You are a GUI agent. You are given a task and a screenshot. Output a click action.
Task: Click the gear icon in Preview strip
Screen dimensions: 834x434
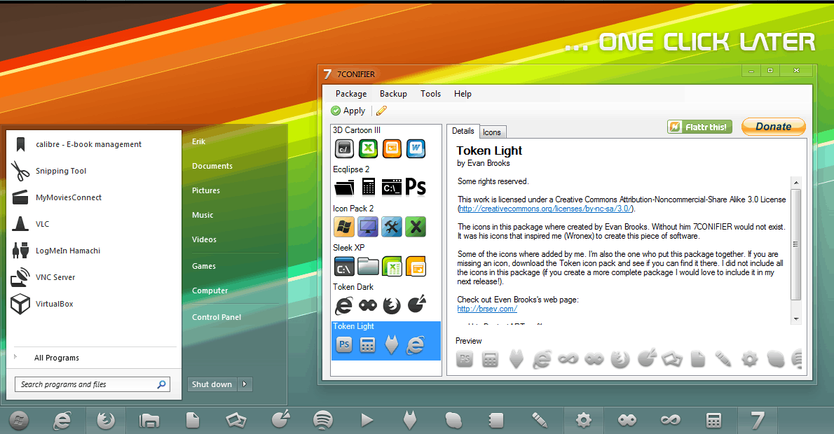[749, 360]
